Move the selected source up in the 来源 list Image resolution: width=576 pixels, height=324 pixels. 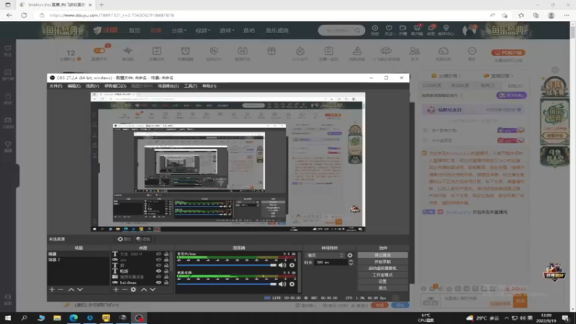(143, 289)
